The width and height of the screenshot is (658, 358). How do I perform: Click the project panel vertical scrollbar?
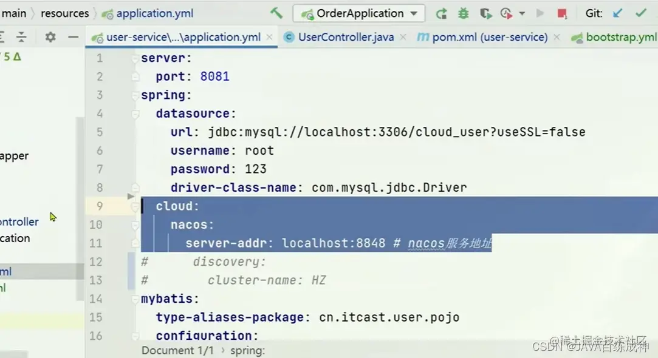80,209
